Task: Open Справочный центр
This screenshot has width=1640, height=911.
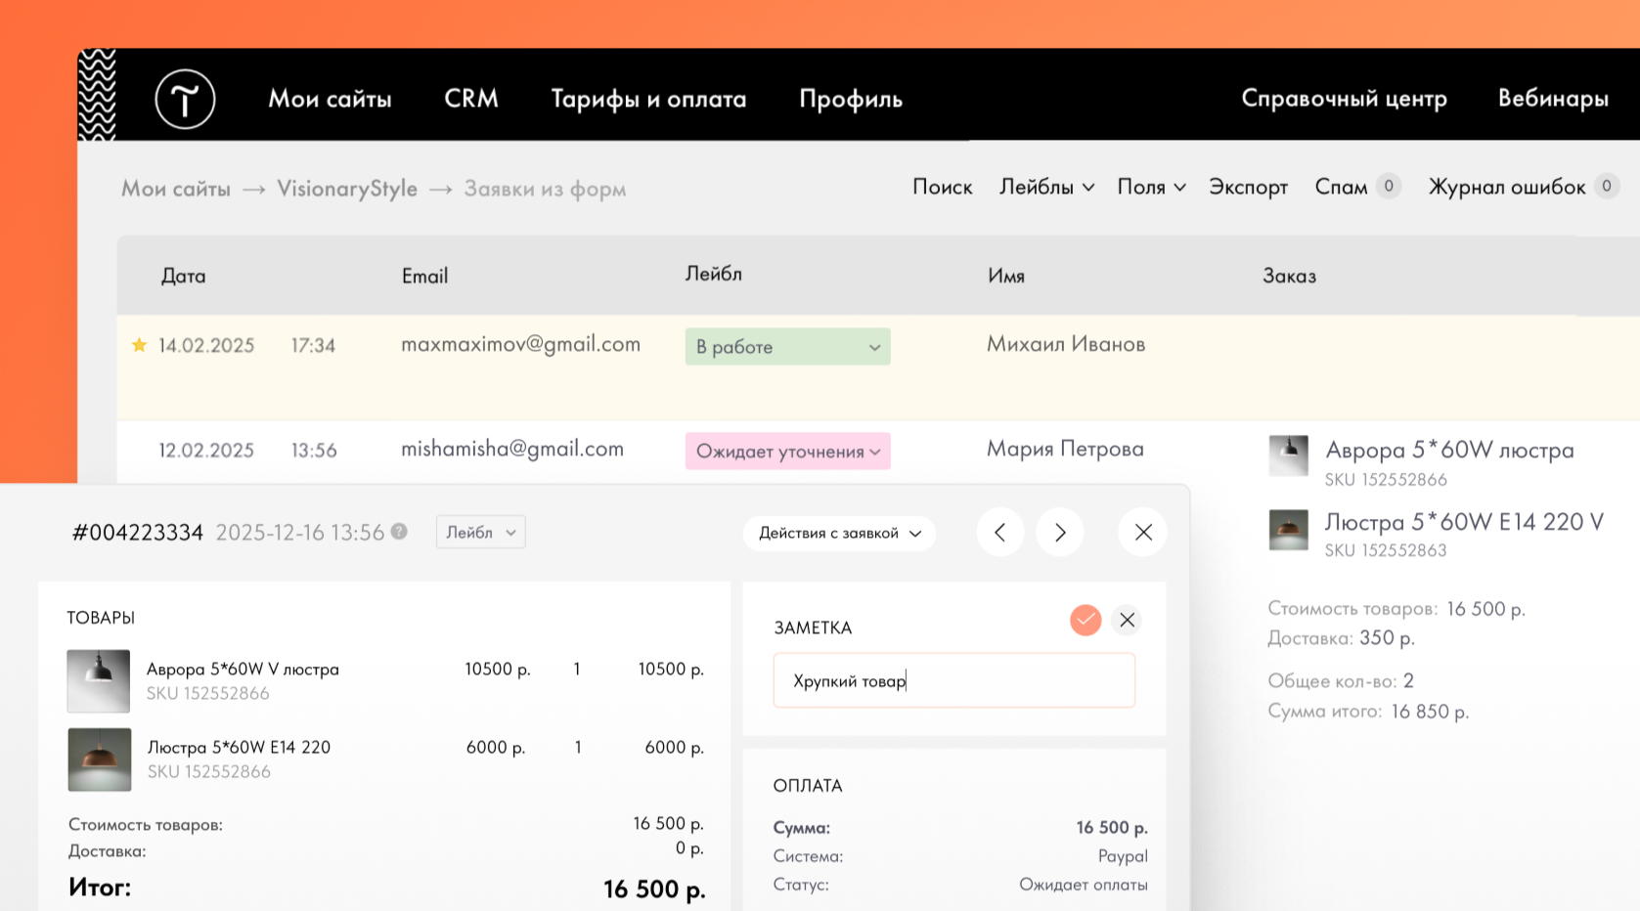Action: tap(1344, 99)
